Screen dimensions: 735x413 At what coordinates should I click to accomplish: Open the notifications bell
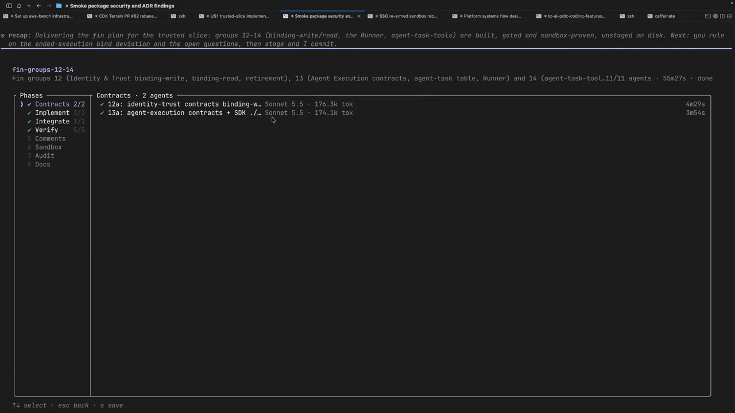point(19,6)
